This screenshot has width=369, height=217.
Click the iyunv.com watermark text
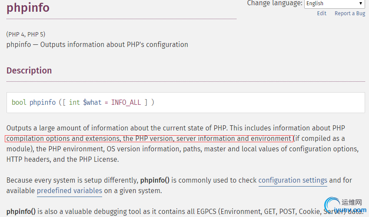point(350,210)
